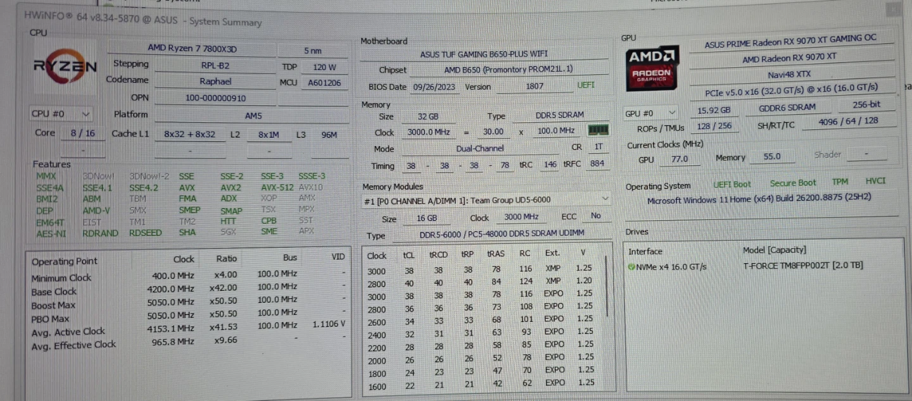Screen dimensions: 912x401
Task: Open the memory module Team Group UD5-6000 dropdown
Action: [x=486, y=199]
